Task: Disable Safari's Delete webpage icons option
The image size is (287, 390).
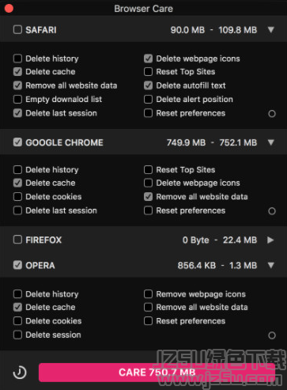Action: pyautogui.click(x=148, y=59)
